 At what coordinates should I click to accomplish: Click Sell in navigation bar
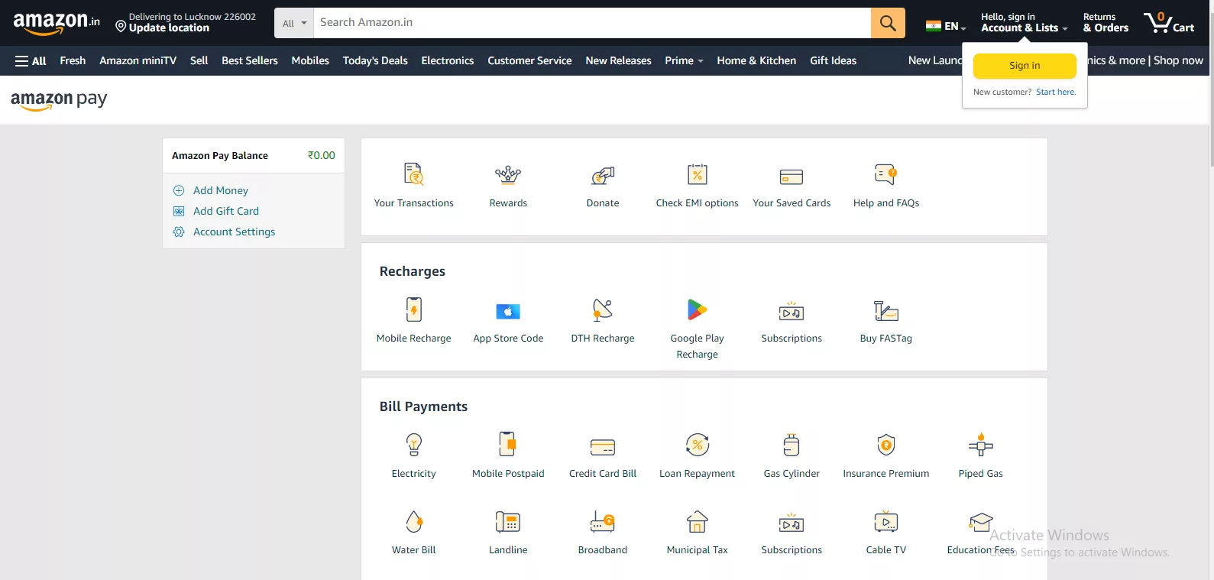pos(199,60)
